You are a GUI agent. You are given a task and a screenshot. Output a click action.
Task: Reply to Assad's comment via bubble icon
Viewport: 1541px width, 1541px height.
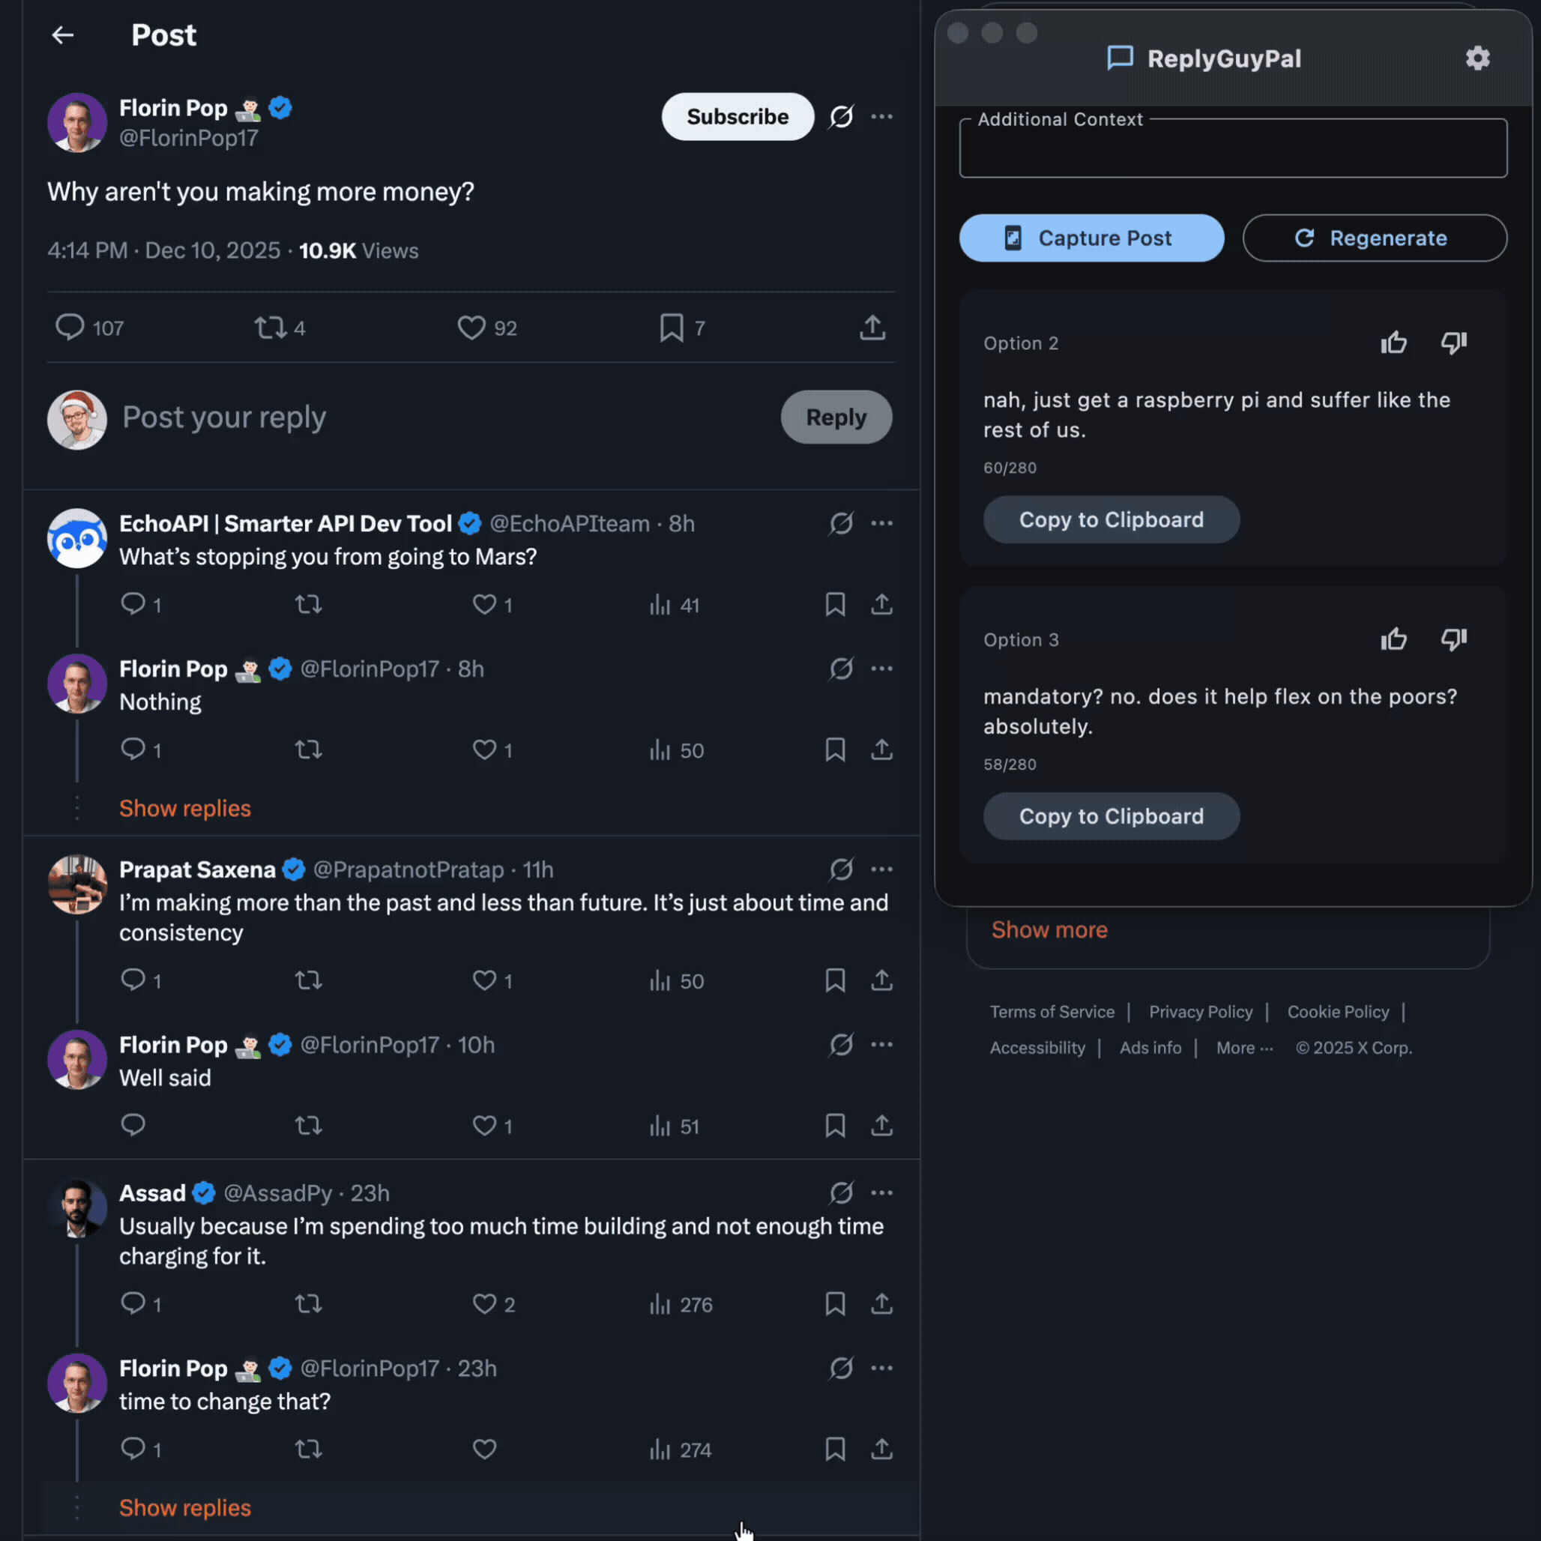[x=133, y=1304]
